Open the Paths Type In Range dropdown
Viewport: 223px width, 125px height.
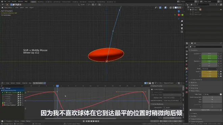tap(211, 94)
